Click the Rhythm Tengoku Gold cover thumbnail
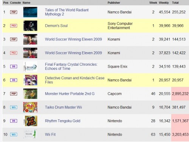189x142 pixels. [x=30, y=121]
